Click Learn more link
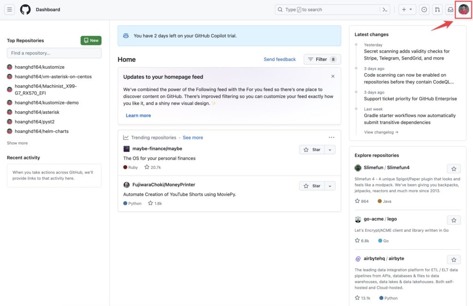This screenshot has width=473, height=306. [138, 115]
